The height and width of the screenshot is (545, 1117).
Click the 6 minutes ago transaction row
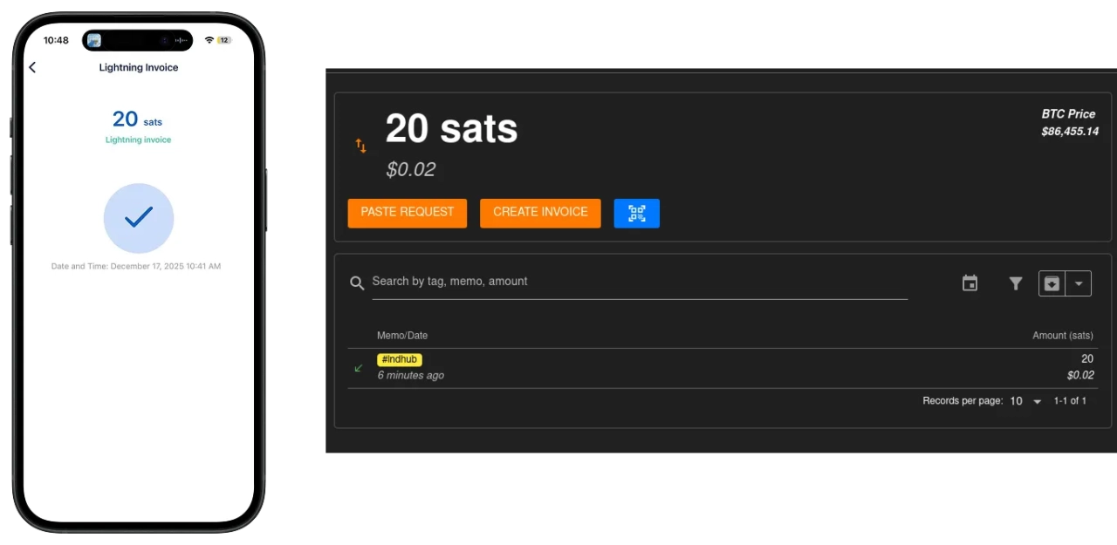coord(410,376)
